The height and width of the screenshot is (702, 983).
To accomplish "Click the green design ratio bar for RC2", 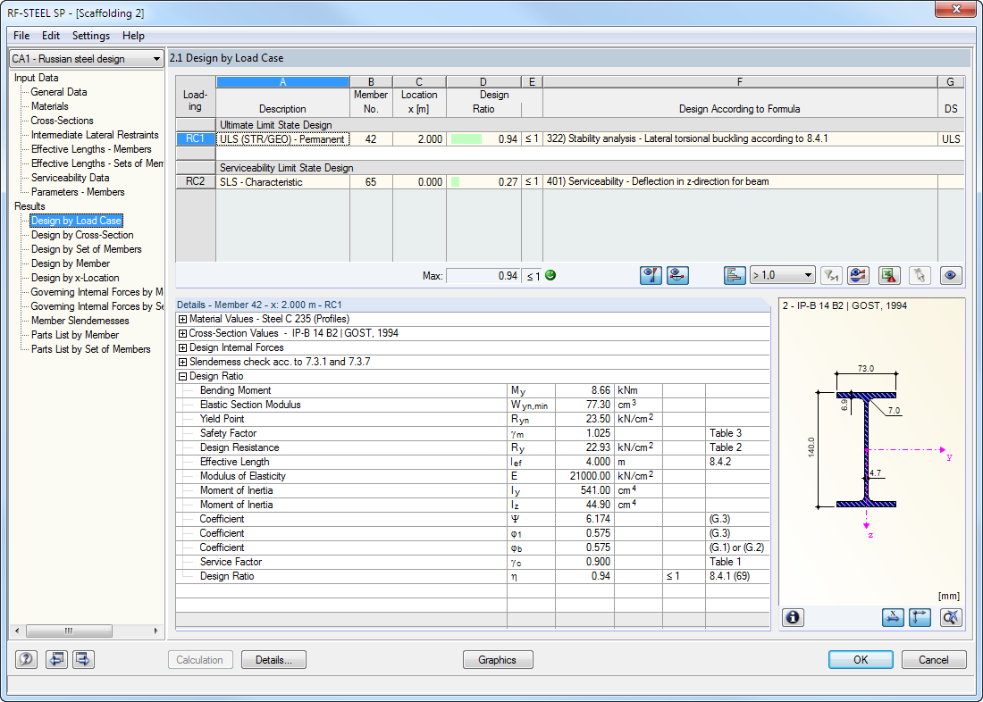I will click(455, 182).
